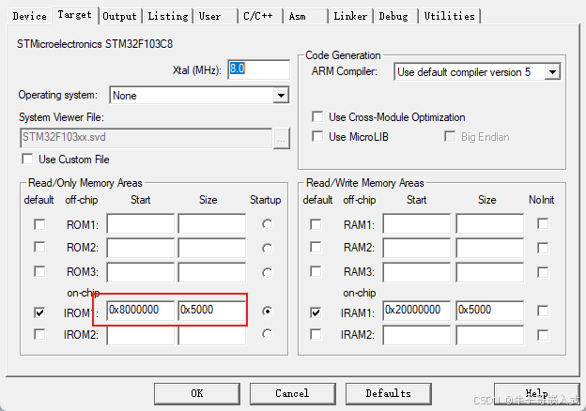Go to the User tab
The width and height of the screenshot is (586, 411).
coord(215,16)
